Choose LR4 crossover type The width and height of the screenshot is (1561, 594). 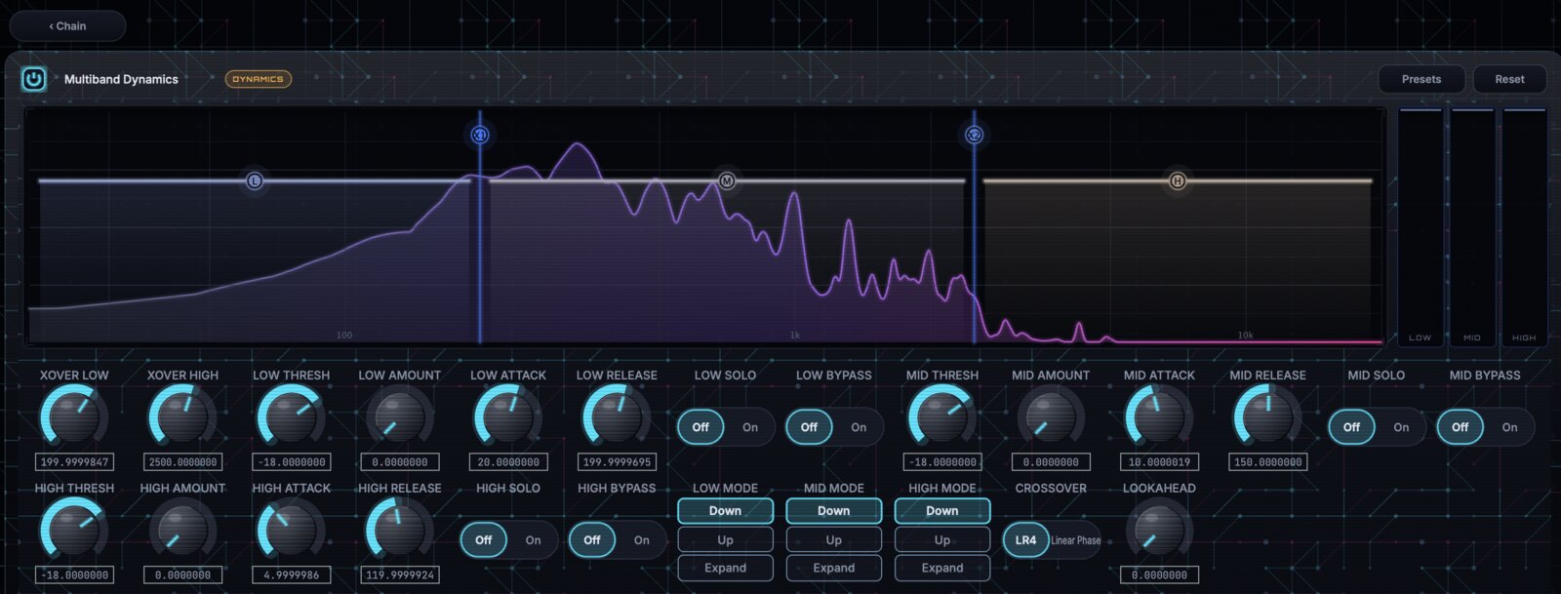point(1025,539)
